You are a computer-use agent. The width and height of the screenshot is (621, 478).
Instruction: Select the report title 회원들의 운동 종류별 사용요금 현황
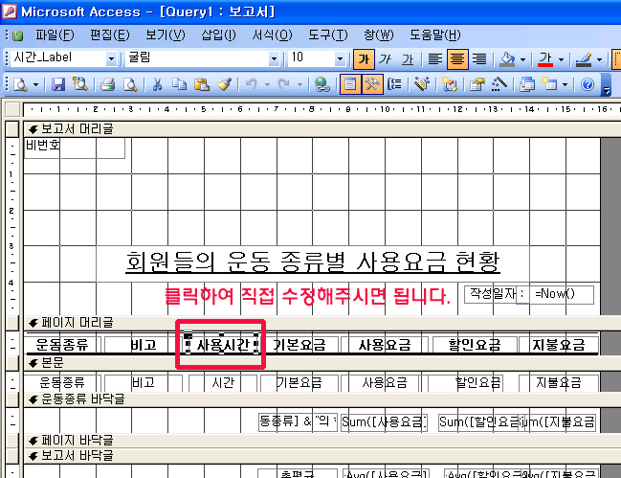coord(313,262)
